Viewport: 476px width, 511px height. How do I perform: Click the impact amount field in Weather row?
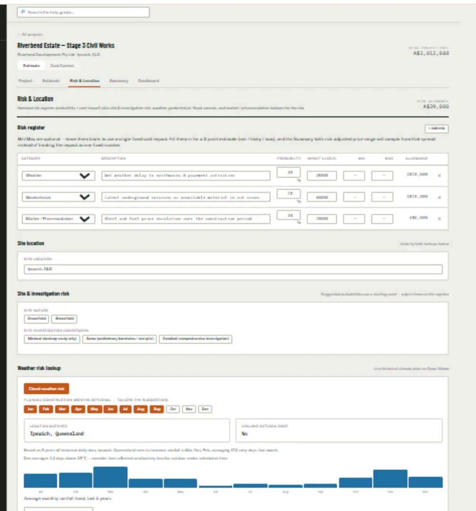click(x=322, y=176)
